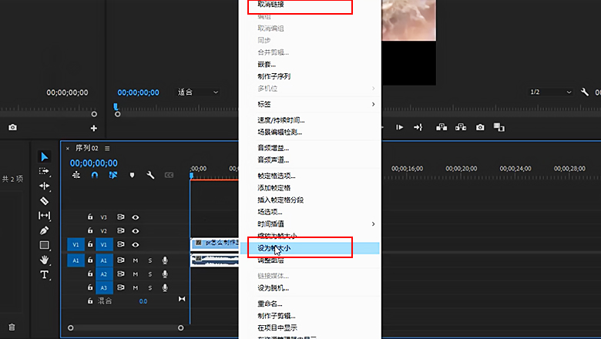Select the Pen tool
This screenshot has width=601, height=339.
(x=44, y=230)
